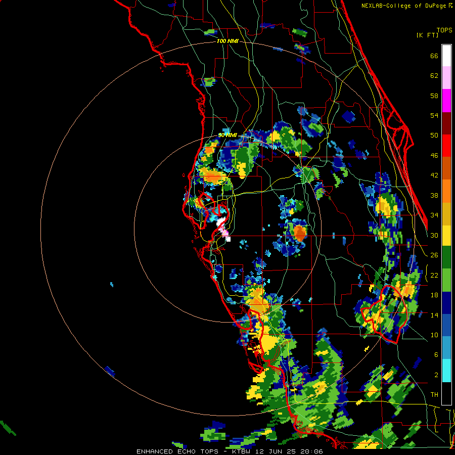Click the "10" legend value
This screenshot has height=455, width=455.
pos(434,335)
